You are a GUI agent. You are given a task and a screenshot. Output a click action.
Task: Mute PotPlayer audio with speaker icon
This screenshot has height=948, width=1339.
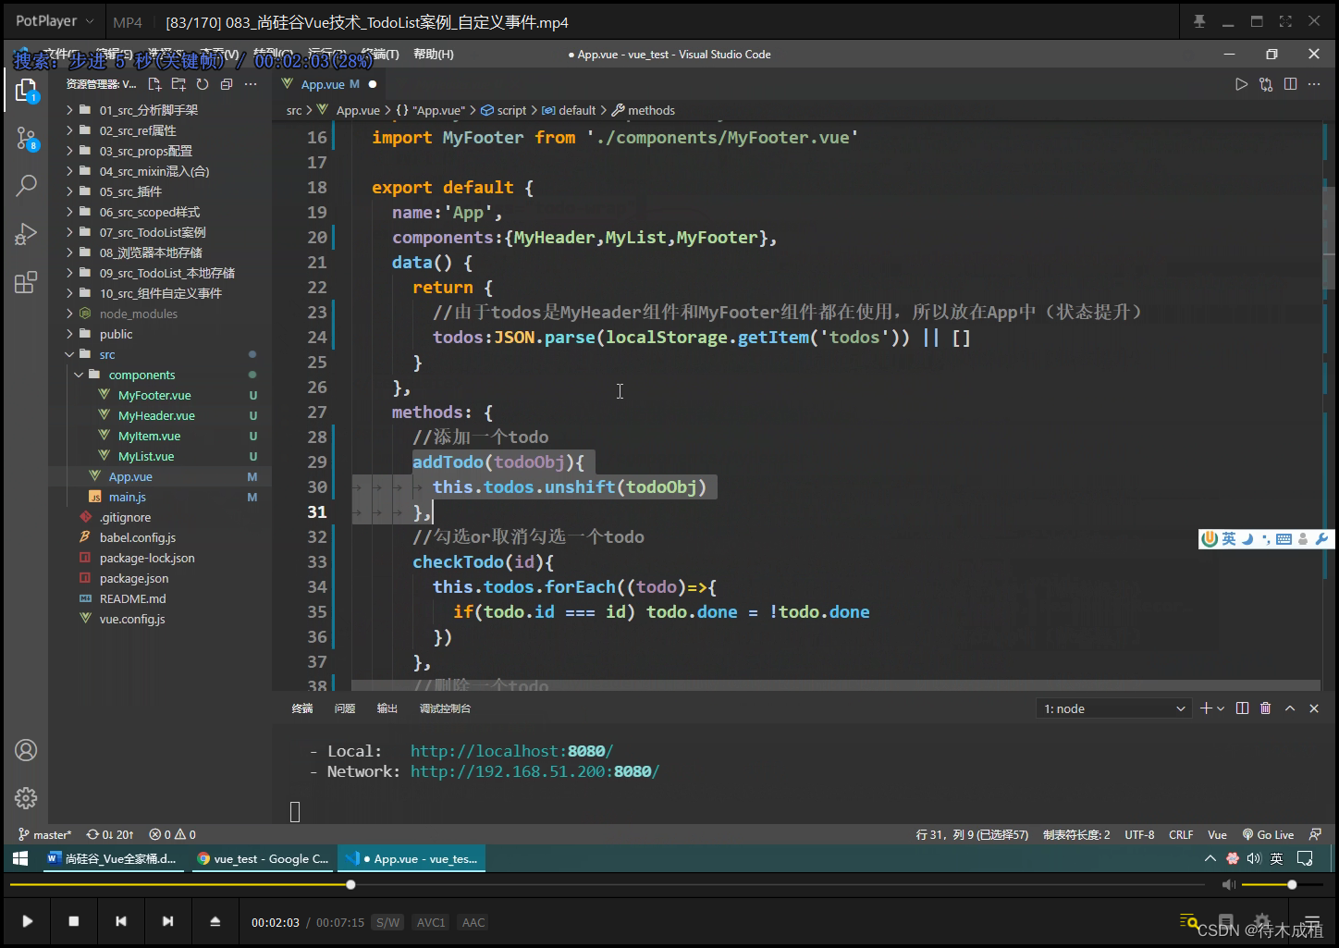(1228, 885)
